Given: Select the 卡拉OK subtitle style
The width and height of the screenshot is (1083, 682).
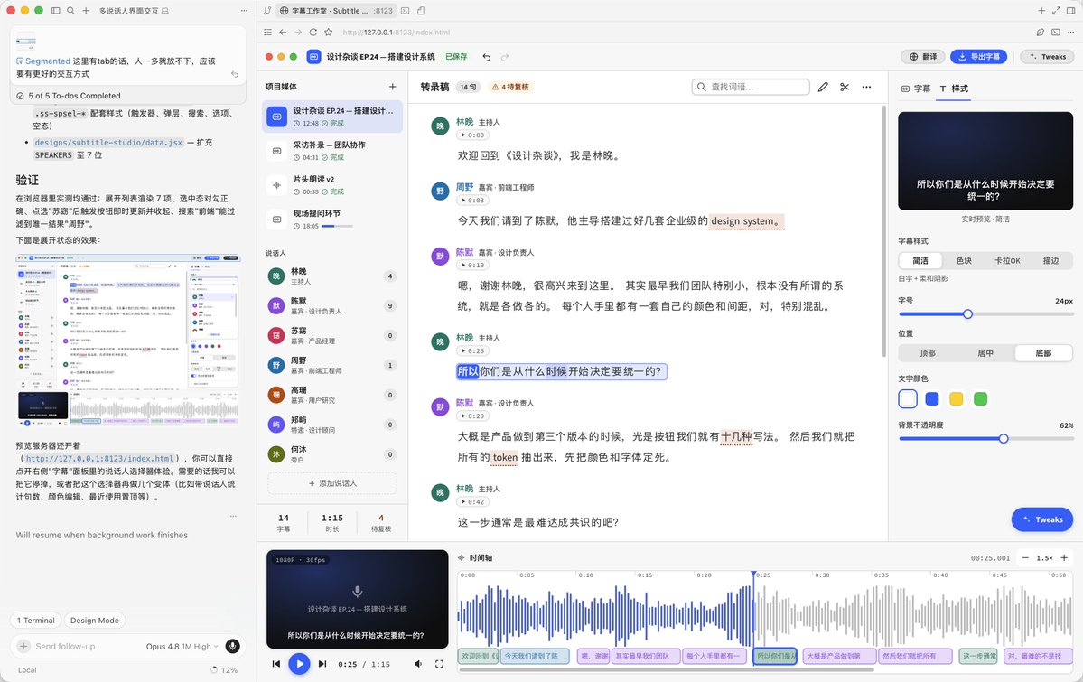Looking at the screenshot, I should point(1007,260).
